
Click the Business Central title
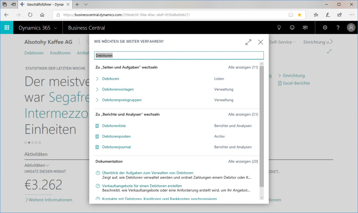click(87, 28)
